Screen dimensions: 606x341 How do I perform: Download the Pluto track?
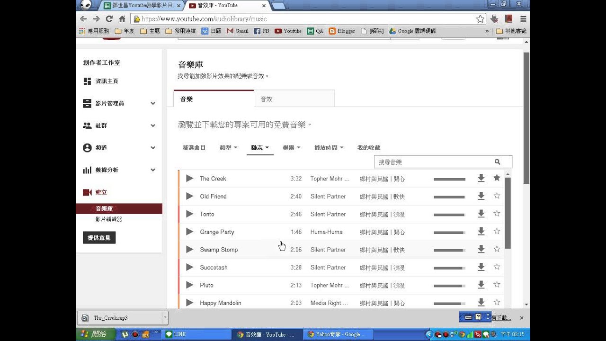tap(481, 285)
